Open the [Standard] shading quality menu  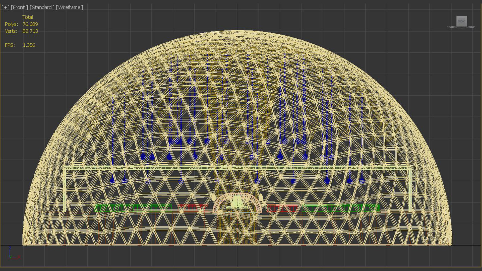42,7
